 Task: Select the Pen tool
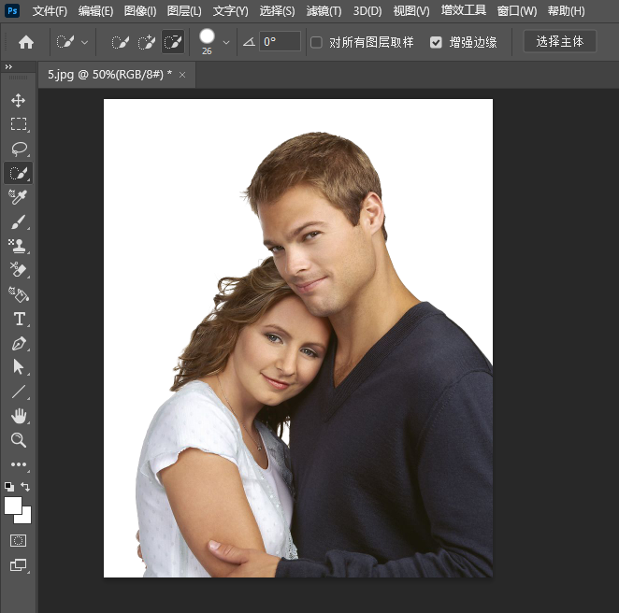[x=18, y=343]
